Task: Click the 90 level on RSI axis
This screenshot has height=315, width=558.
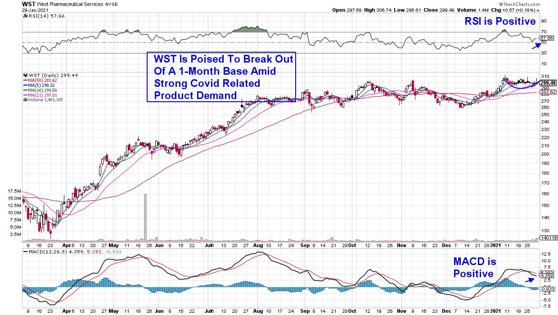Action: (x=544, y=21)
